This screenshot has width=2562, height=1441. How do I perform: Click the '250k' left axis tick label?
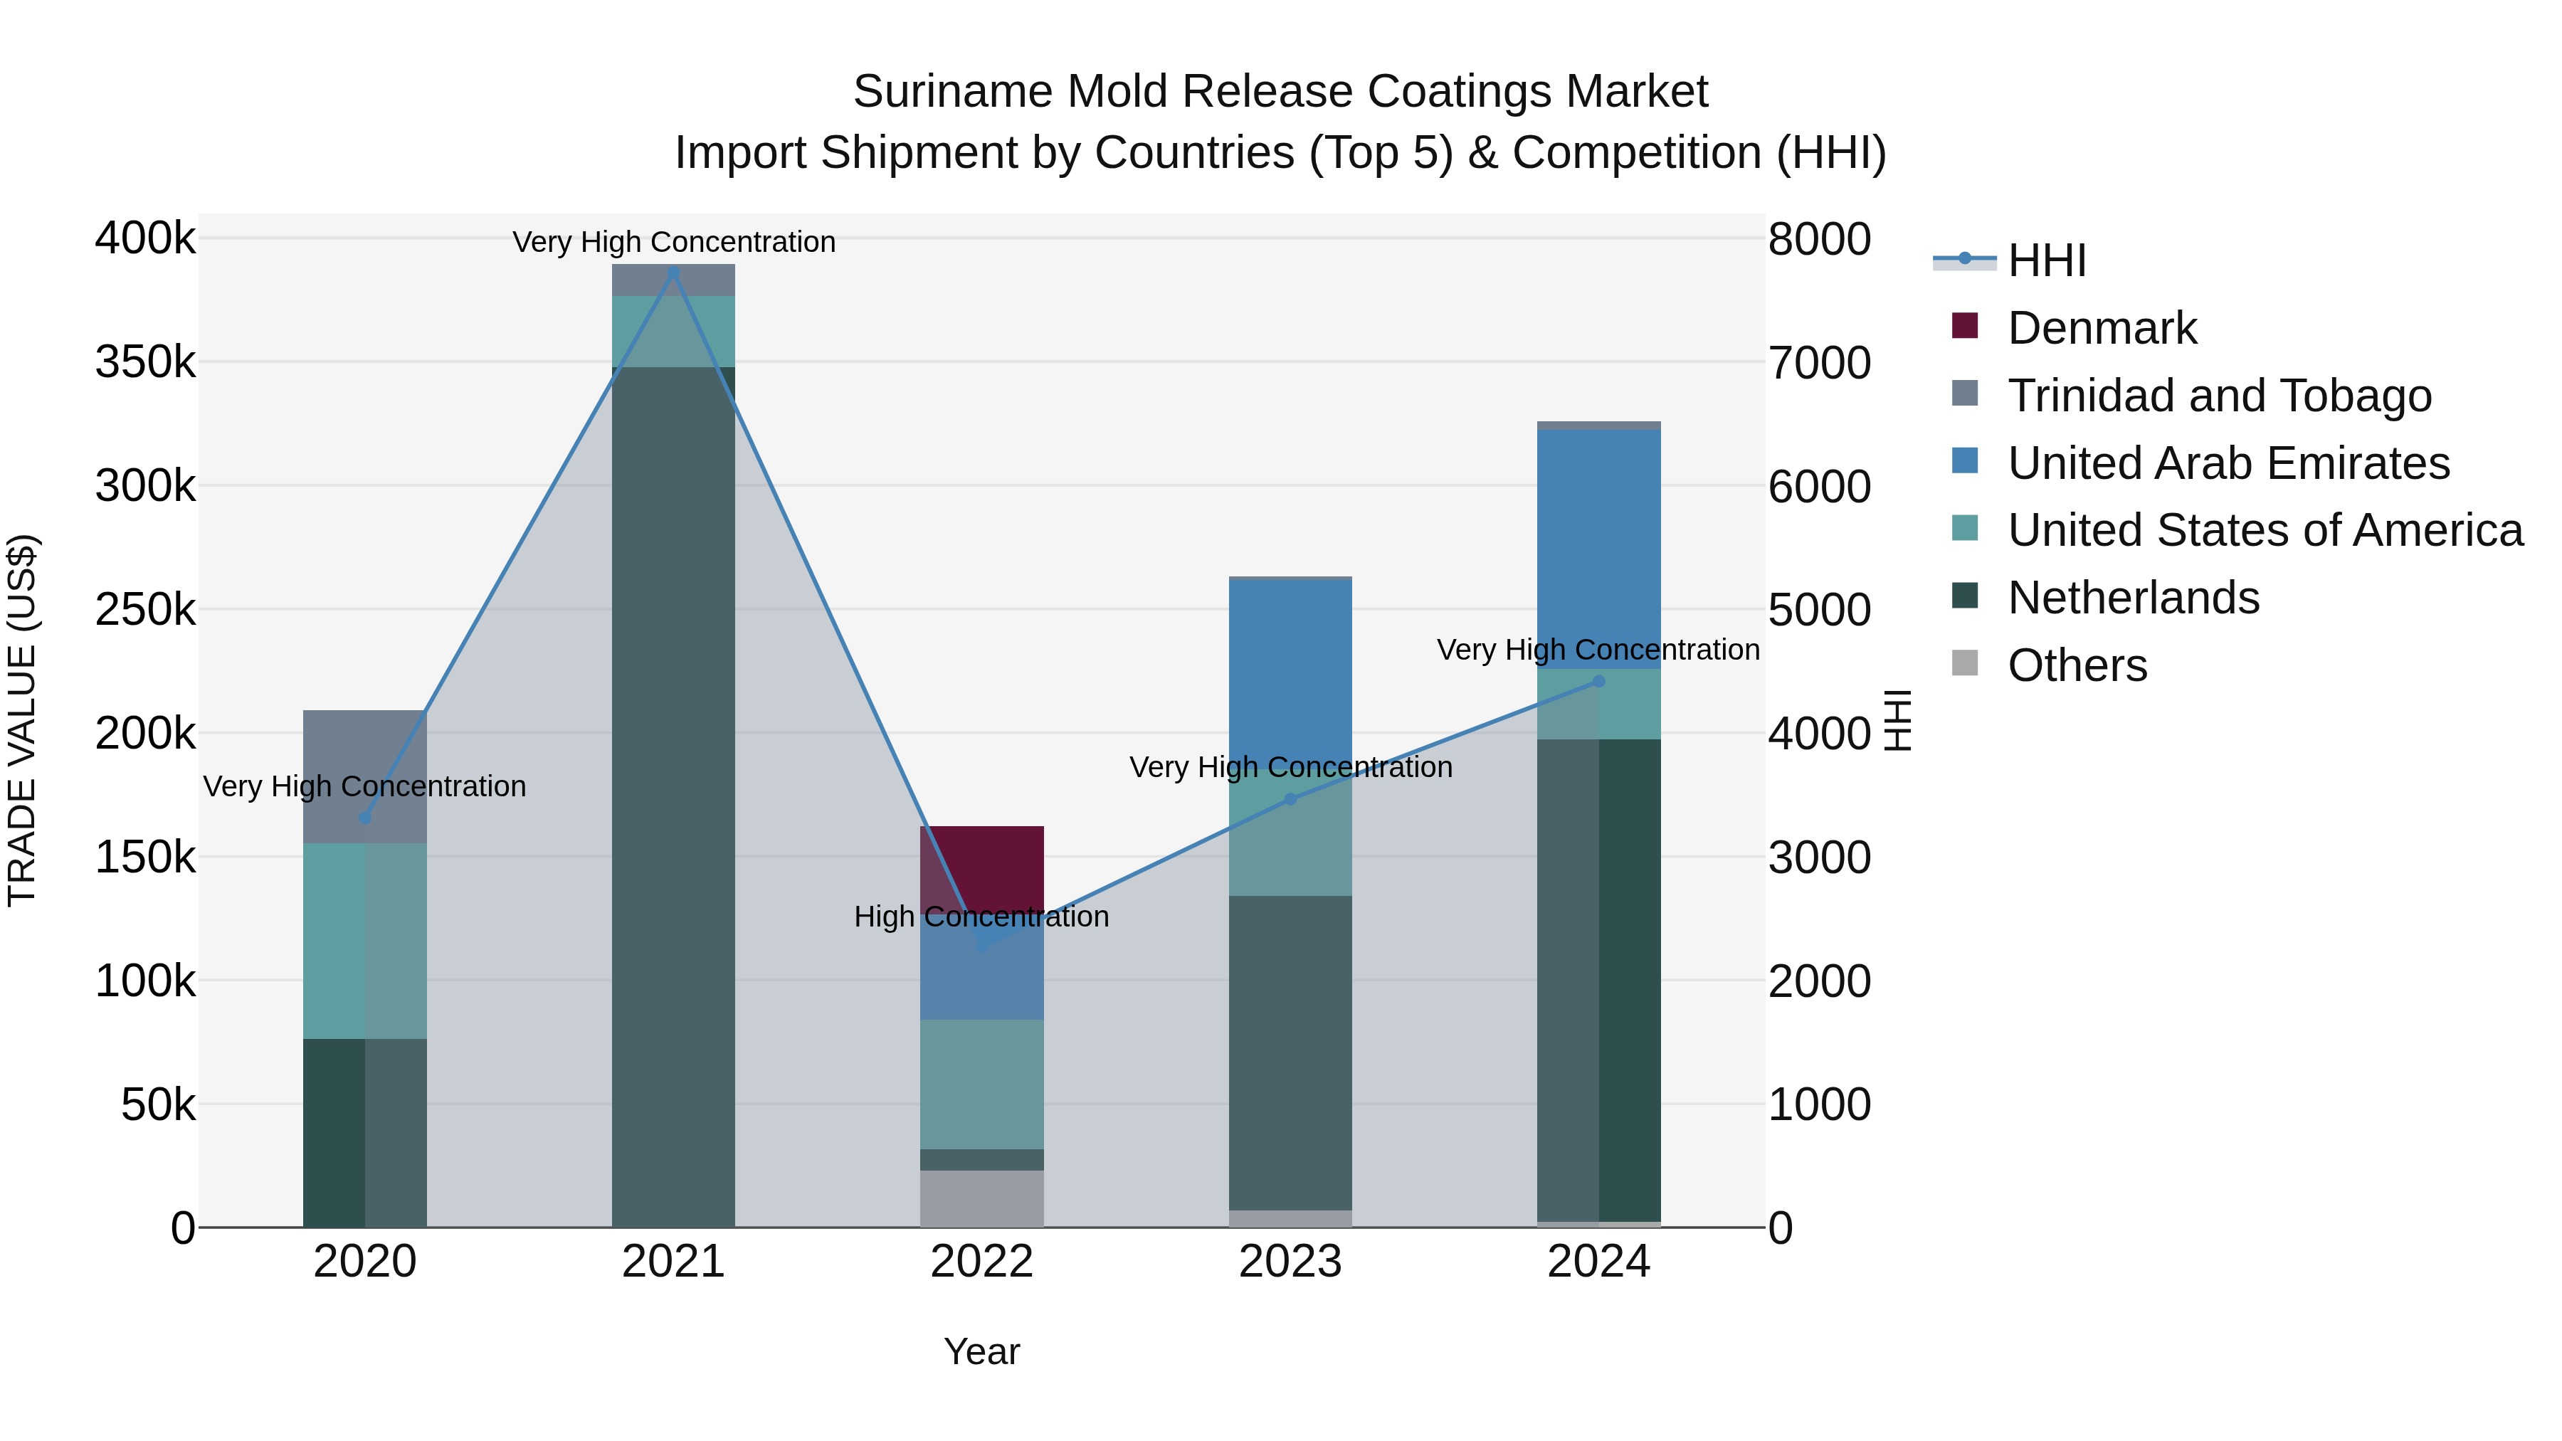[x=145, y=610]
